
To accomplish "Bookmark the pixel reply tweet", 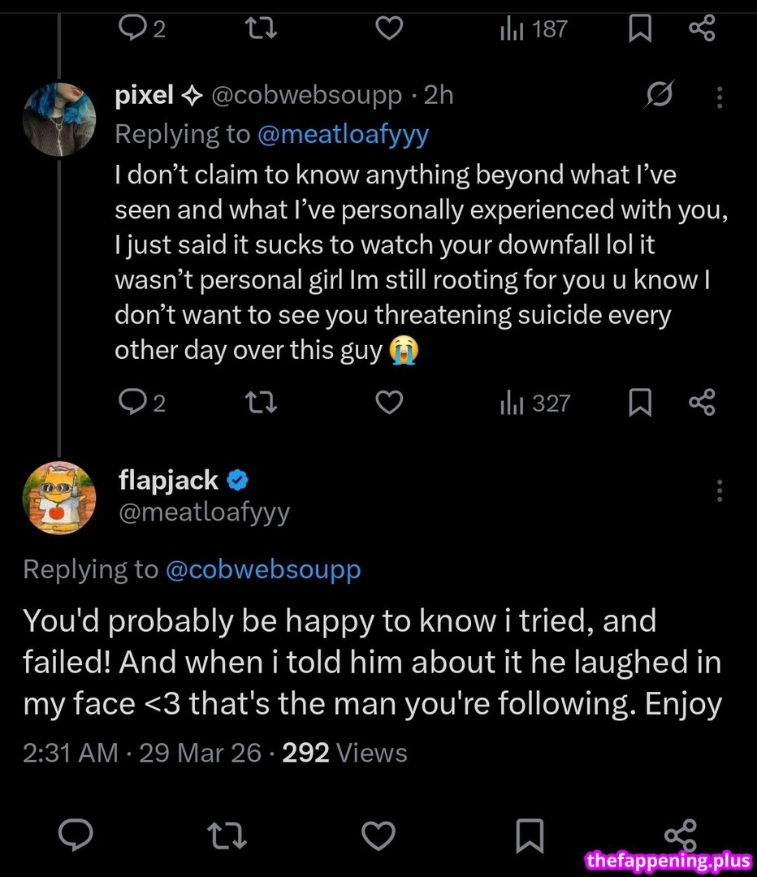I will click(640, 403).
